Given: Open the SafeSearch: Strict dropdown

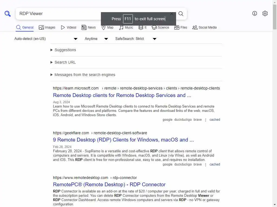Looking at the screenshot, I should click(x=136, y=39).
